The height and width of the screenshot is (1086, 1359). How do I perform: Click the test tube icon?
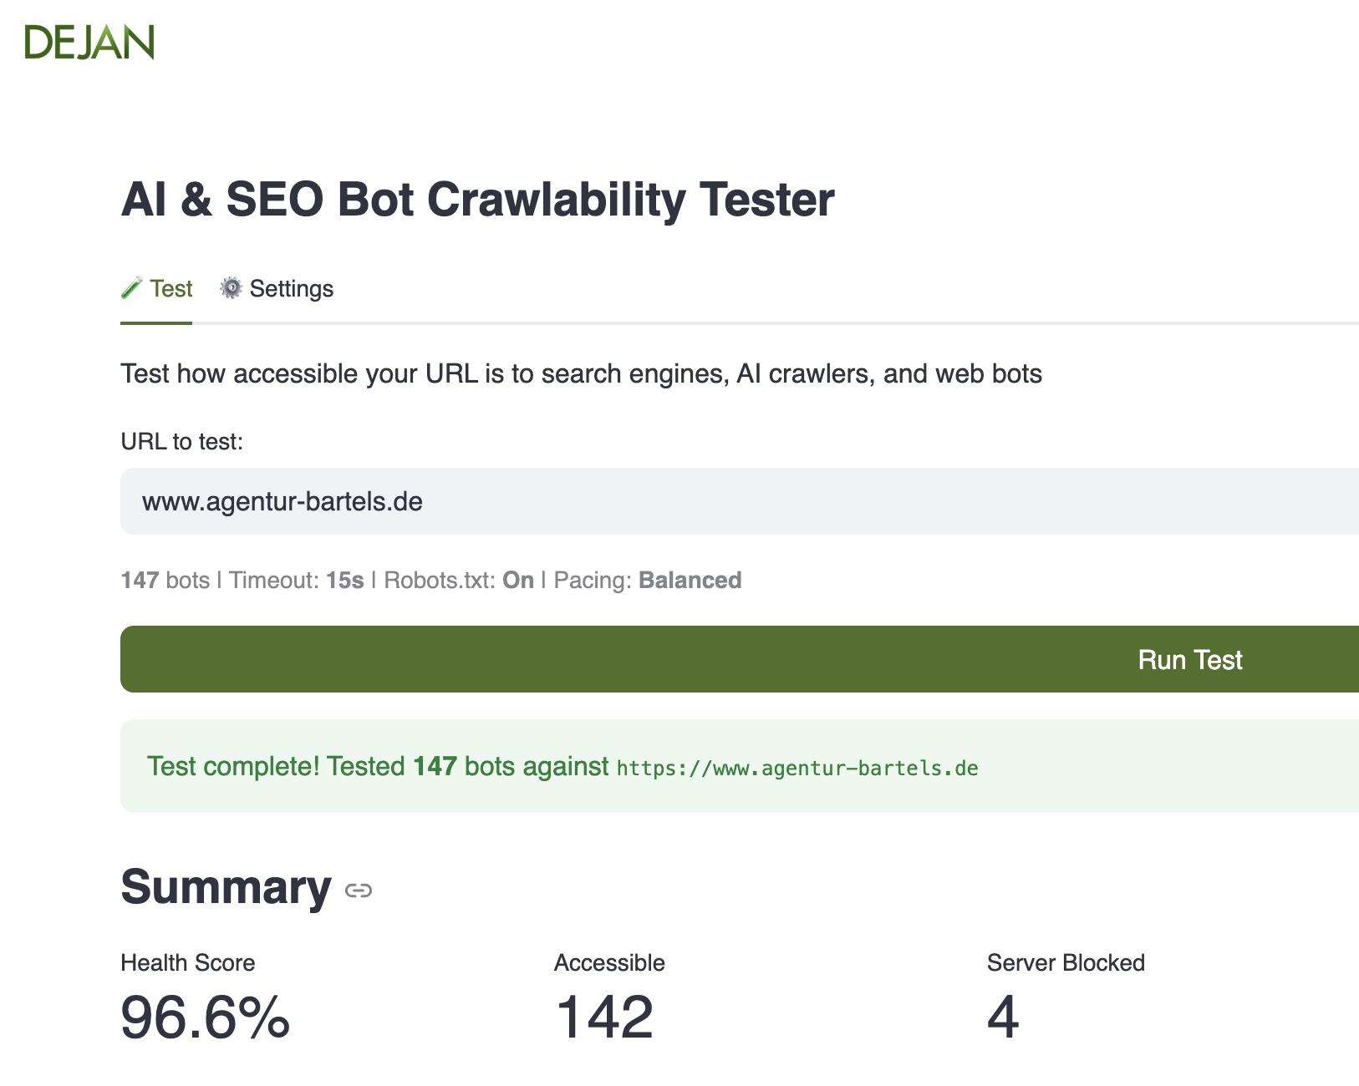pyautogui.click(x=131, y=288)
